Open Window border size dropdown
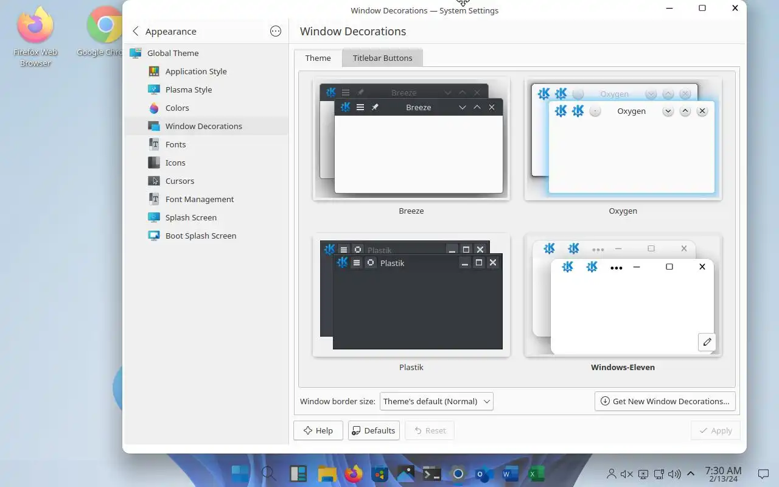The width and height of the screenshot is (779, 487). pos(436,401)
